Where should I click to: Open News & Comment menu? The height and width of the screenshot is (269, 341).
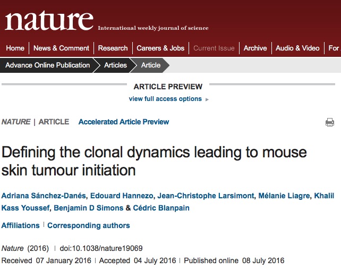[61, 48]
